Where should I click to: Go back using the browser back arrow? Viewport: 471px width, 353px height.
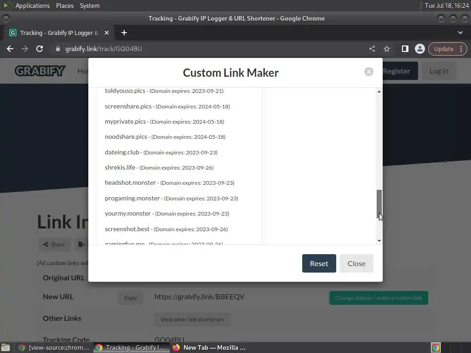click(10, 49)
